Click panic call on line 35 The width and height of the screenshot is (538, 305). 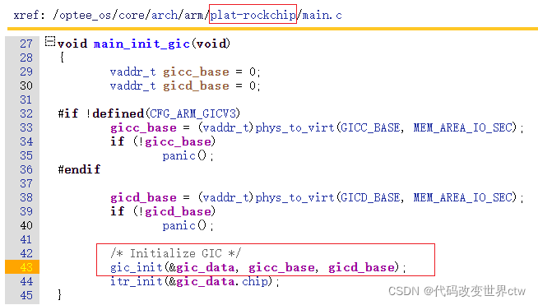[x=179, y=156]
